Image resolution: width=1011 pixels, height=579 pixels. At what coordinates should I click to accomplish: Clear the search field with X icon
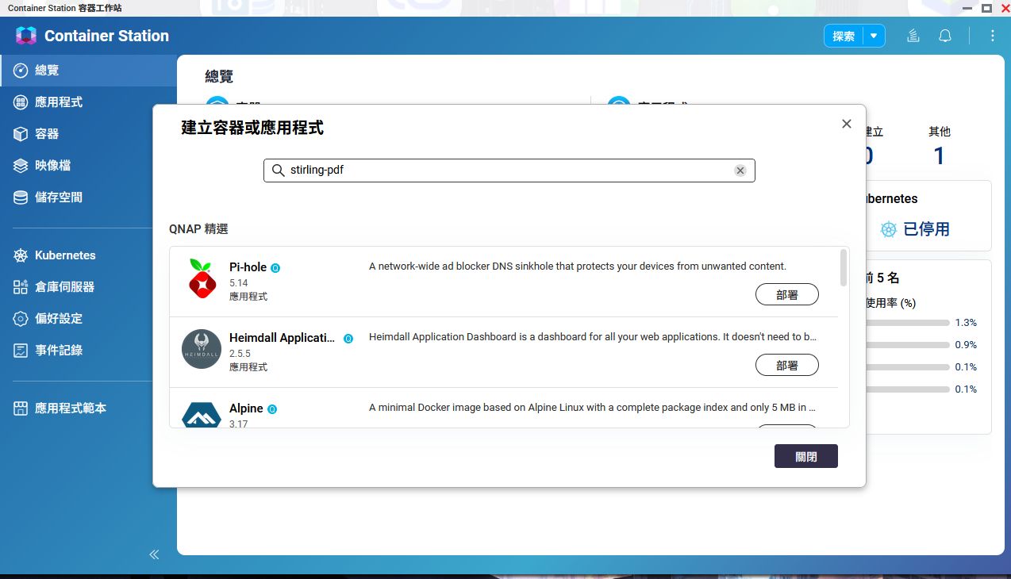point(740,171)
